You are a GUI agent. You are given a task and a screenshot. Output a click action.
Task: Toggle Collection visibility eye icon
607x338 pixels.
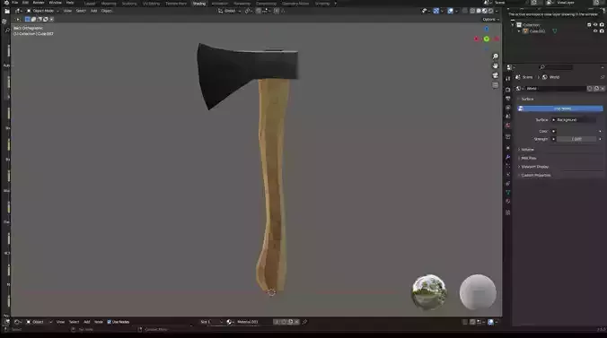595,25
